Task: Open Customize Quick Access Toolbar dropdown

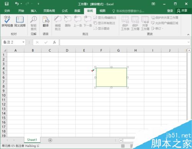Action: [38, 4]
